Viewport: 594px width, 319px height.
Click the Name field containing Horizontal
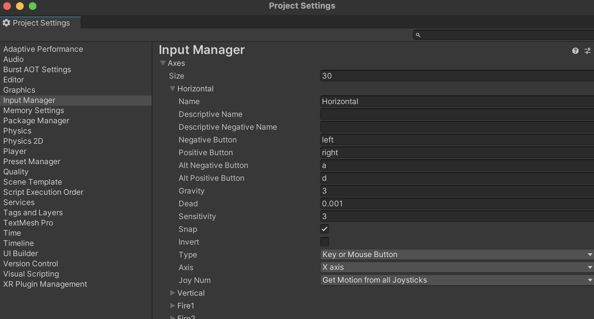[x=457, y=102]
